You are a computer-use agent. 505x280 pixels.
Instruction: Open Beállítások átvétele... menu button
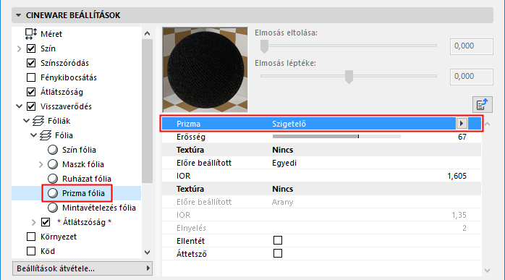tap(82, 268)
